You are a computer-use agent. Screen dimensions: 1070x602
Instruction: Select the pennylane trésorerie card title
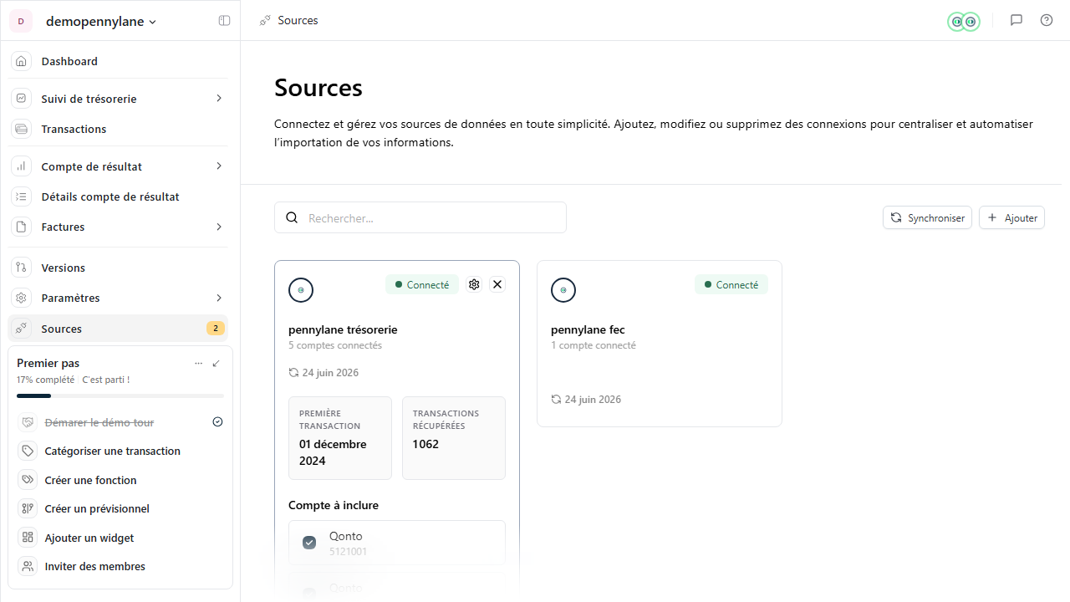click(343, 329)
